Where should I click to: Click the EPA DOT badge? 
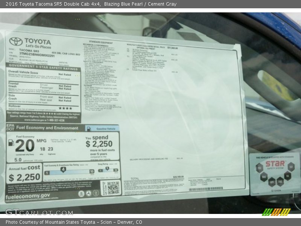click(11, 127)
